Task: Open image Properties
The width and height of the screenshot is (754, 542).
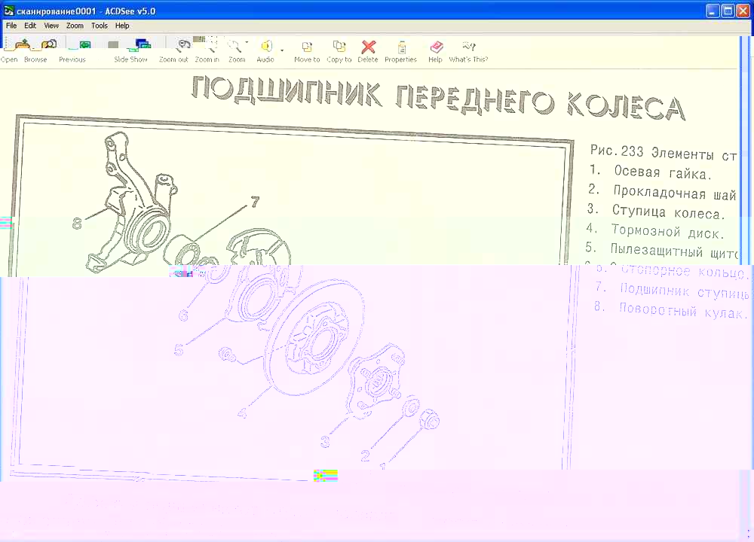Action: (x=400, y=50)
